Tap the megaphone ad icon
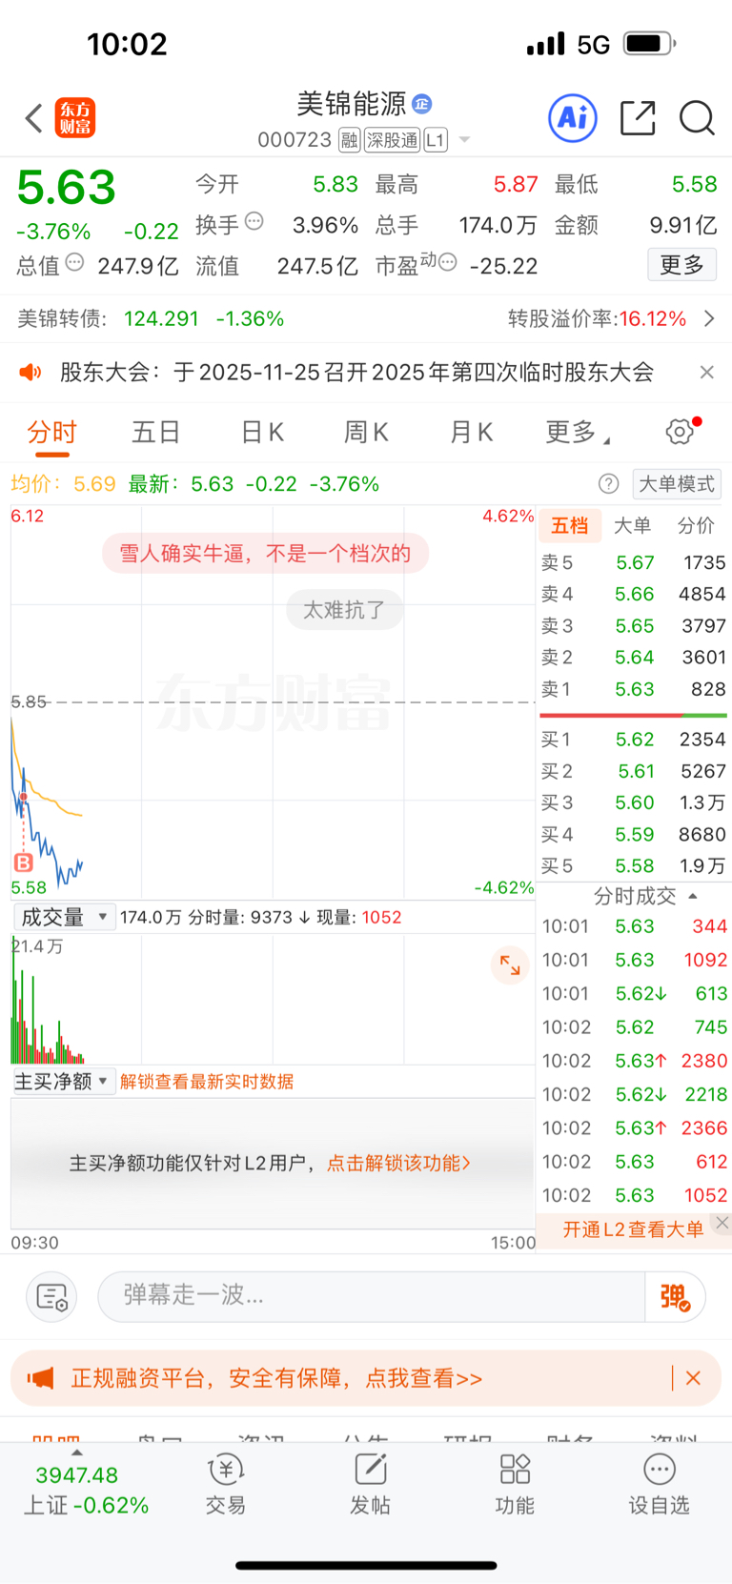This screenshot has height=1584, width=732. (x=40, y=1378)
